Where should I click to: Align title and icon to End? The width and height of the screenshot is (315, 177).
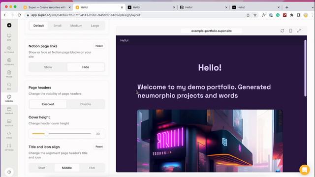92,168
